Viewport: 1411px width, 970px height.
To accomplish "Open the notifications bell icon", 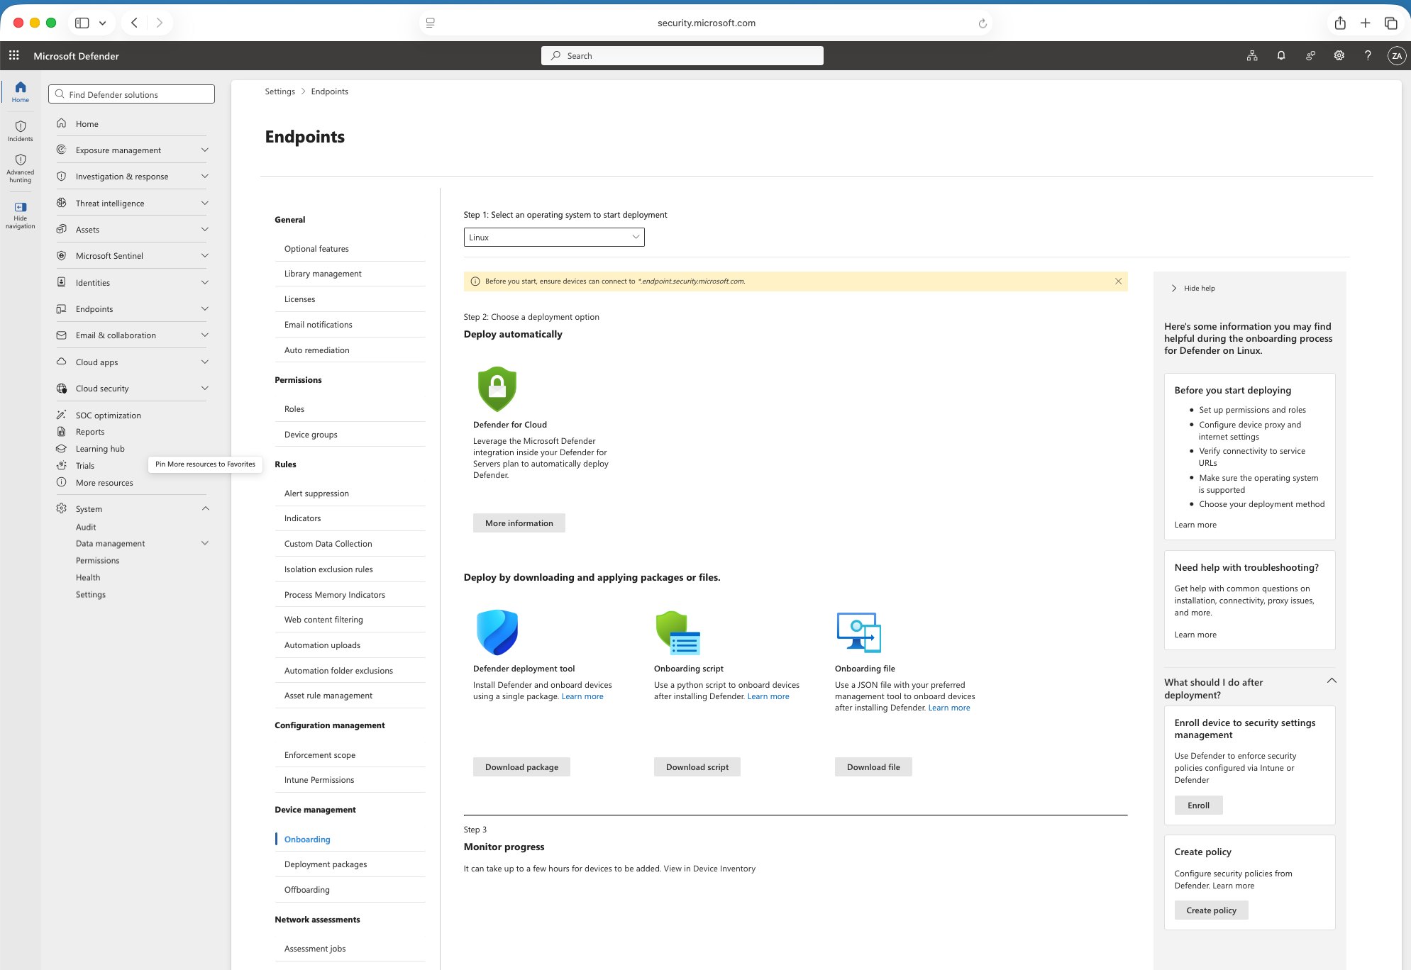I will point(1281,55).
